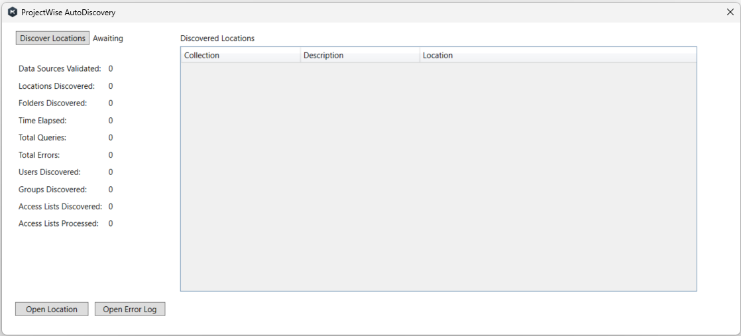This screenshot has width=741, height=336.
Task: Select the Description column header
Action: pos(359,56)
